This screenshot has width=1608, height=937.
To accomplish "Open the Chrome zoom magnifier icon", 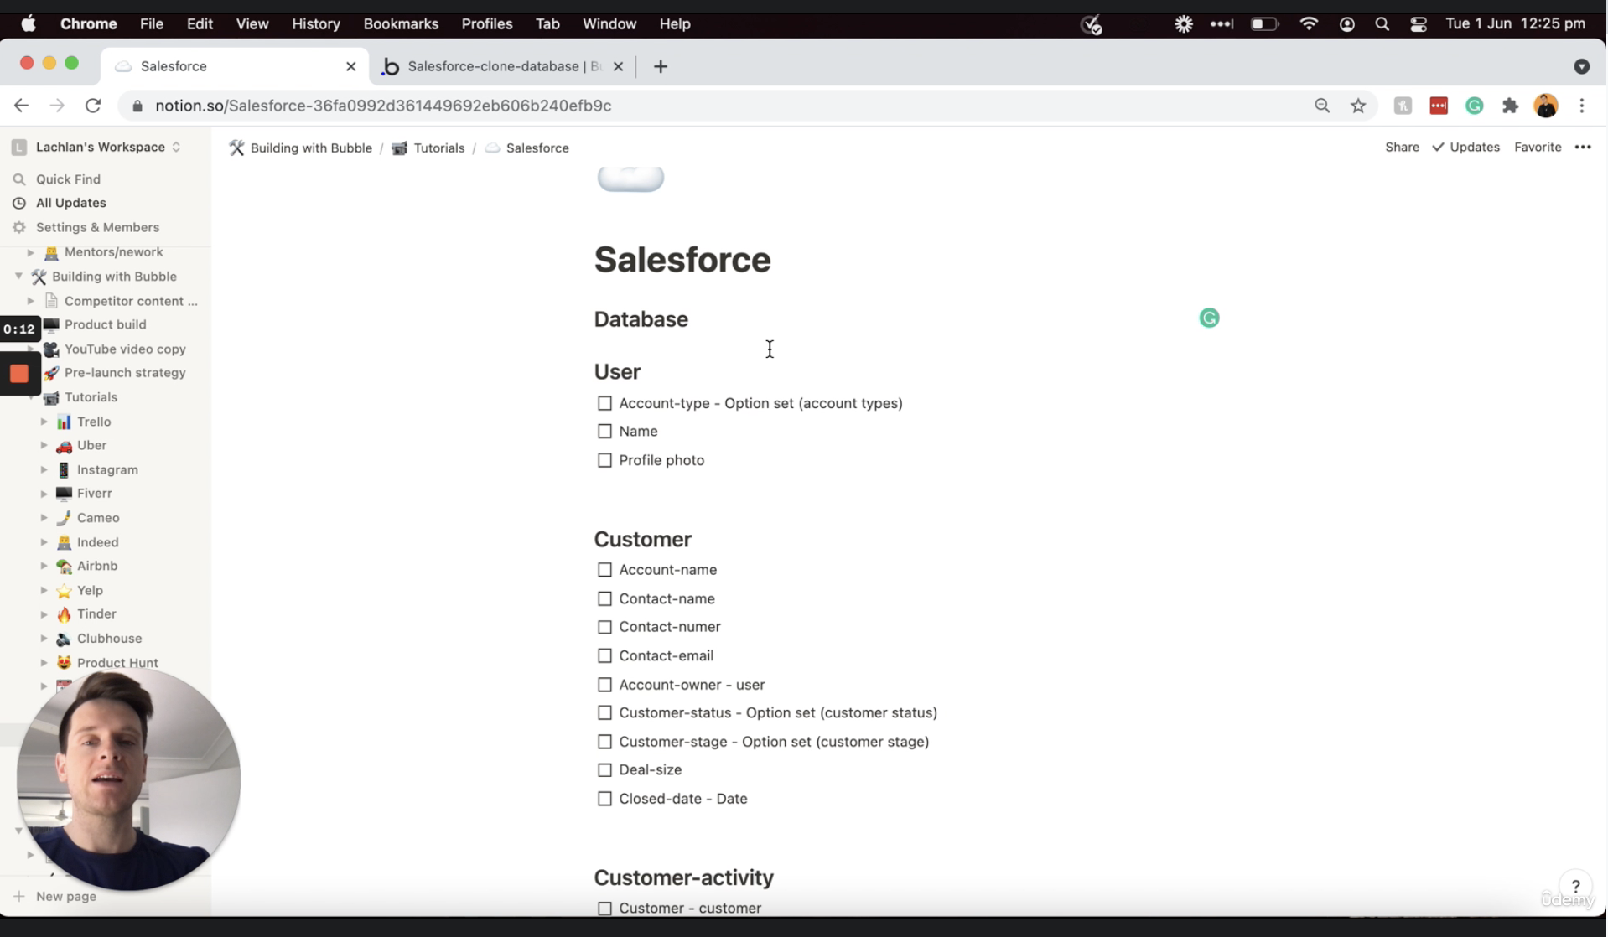I will [x=1322, y=106].
